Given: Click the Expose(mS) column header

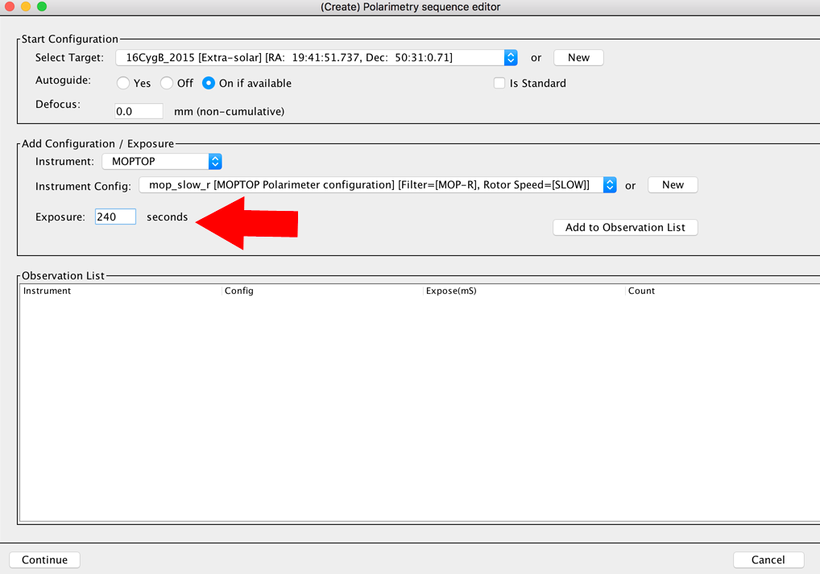Looking at the screenshot, I should (x=524, y=291).
